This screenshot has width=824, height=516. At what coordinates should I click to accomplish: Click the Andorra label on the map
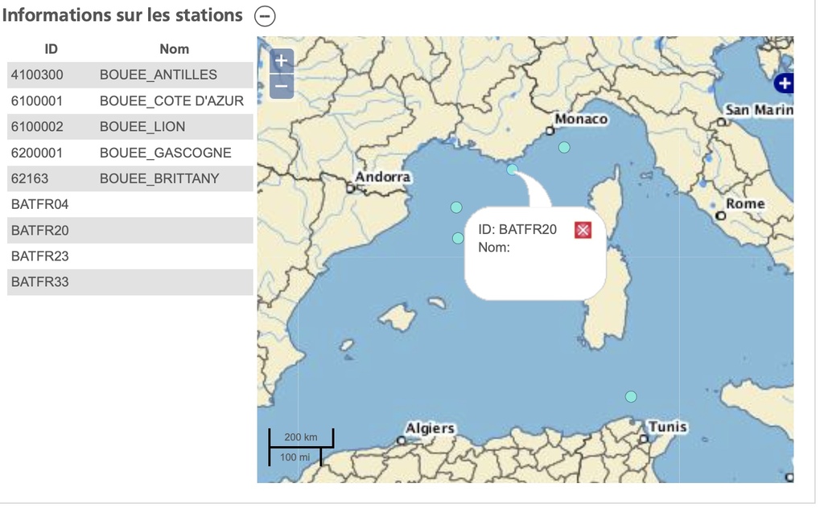click(382, 177)
